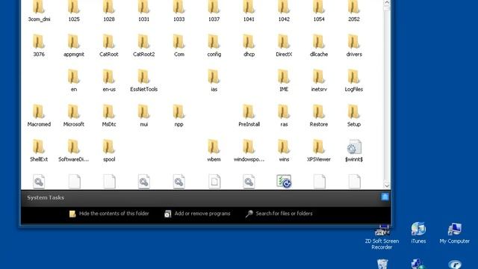Click the Recycle Bin desktop icon
This screenshot has height=269, width=478.
coord(382,264)
